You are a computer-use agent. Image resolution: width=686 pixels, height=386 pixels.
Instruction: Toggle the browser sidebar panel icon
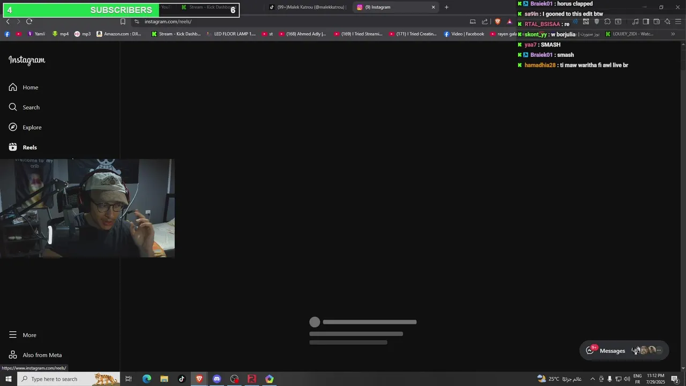click(646, 21)
